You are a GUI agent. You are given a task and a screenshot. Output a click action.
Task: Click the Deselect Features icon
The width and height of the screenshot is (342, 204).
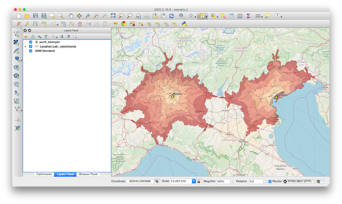[223, 16]
